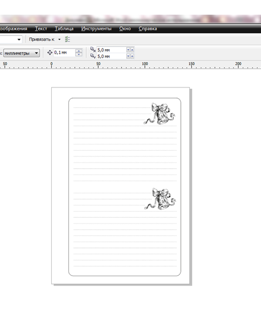The width and height of the screenshot is (261, 311).
Task: Expand the cut-off combo box left of Привязать к
Action: point(19,40)
